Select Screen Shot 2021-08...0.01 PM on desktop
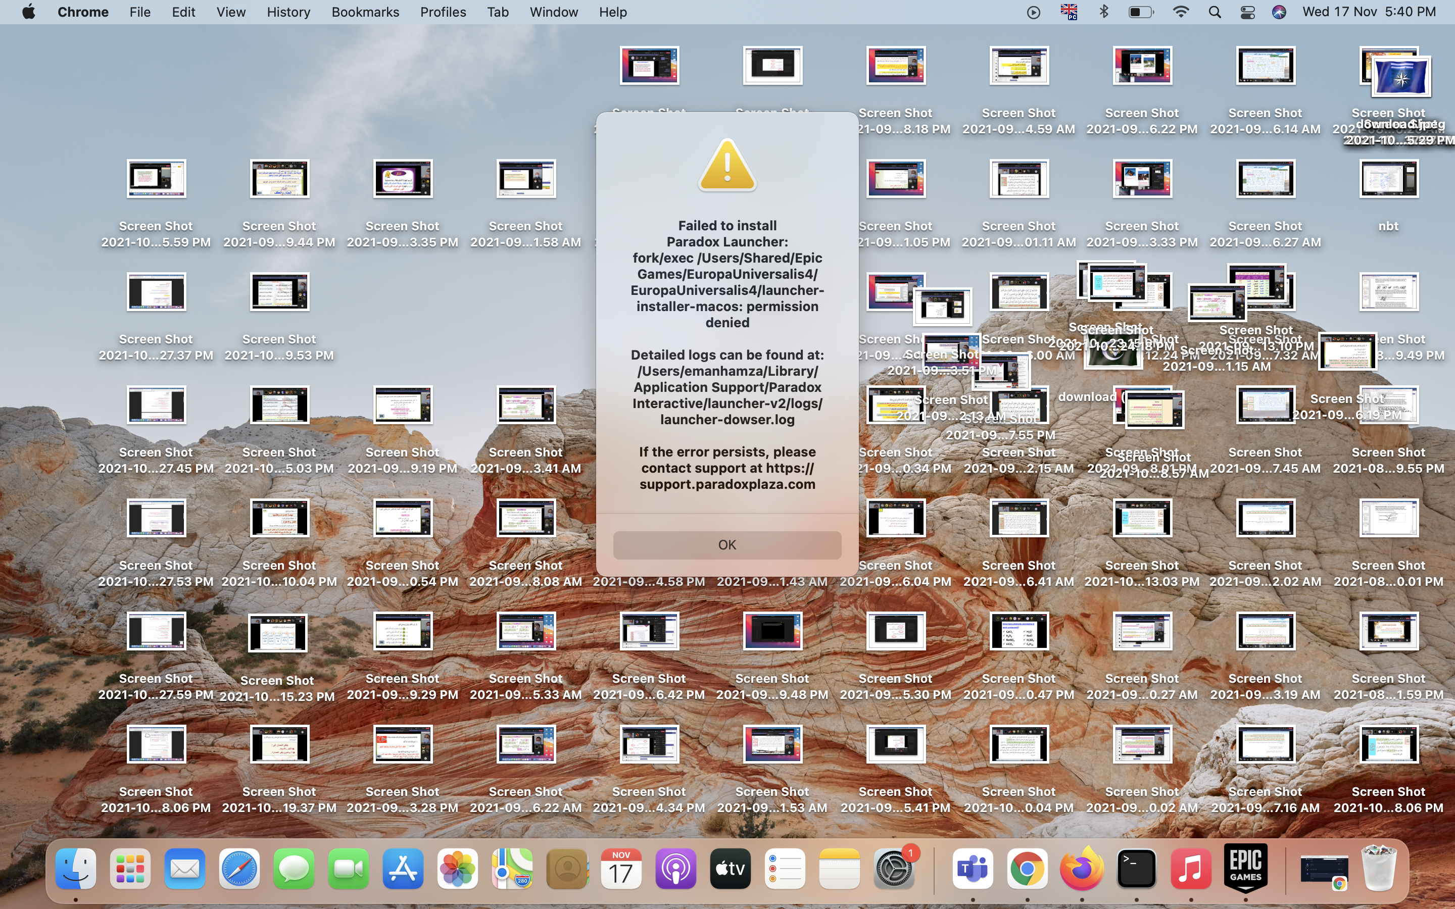The width and height of the screenshot is (1455, 909). click(1389, 518)
